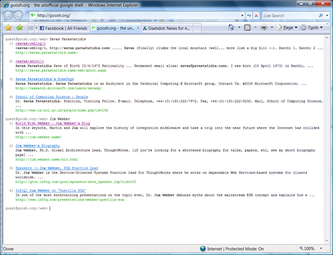Viewport: 333px width, 255px height.
Task: Open zoom level 100% control
Action: click(307, 248)
